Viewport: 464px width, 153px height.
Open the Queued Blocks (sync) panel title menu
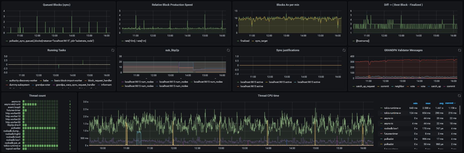[56, 5]
